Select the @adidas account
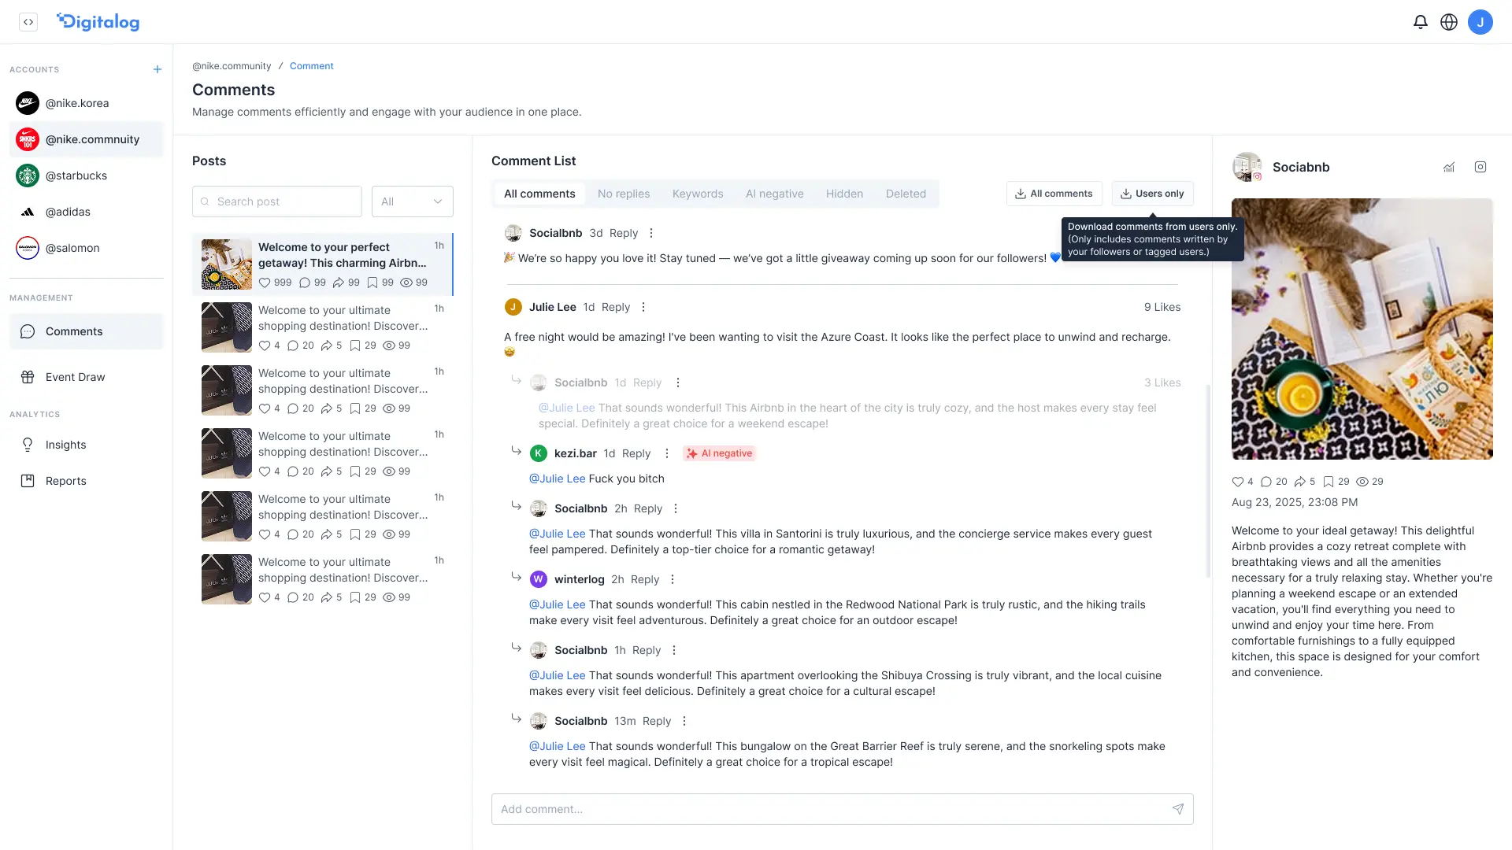Image resolution: width=1512 pixels, height=850 pixels. point(87,212)
